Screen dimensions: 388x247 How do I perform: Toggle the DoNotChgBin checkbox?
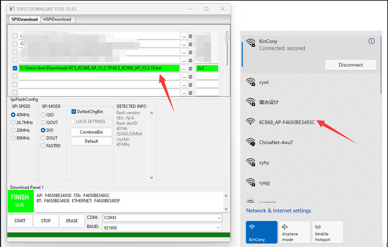74,112
